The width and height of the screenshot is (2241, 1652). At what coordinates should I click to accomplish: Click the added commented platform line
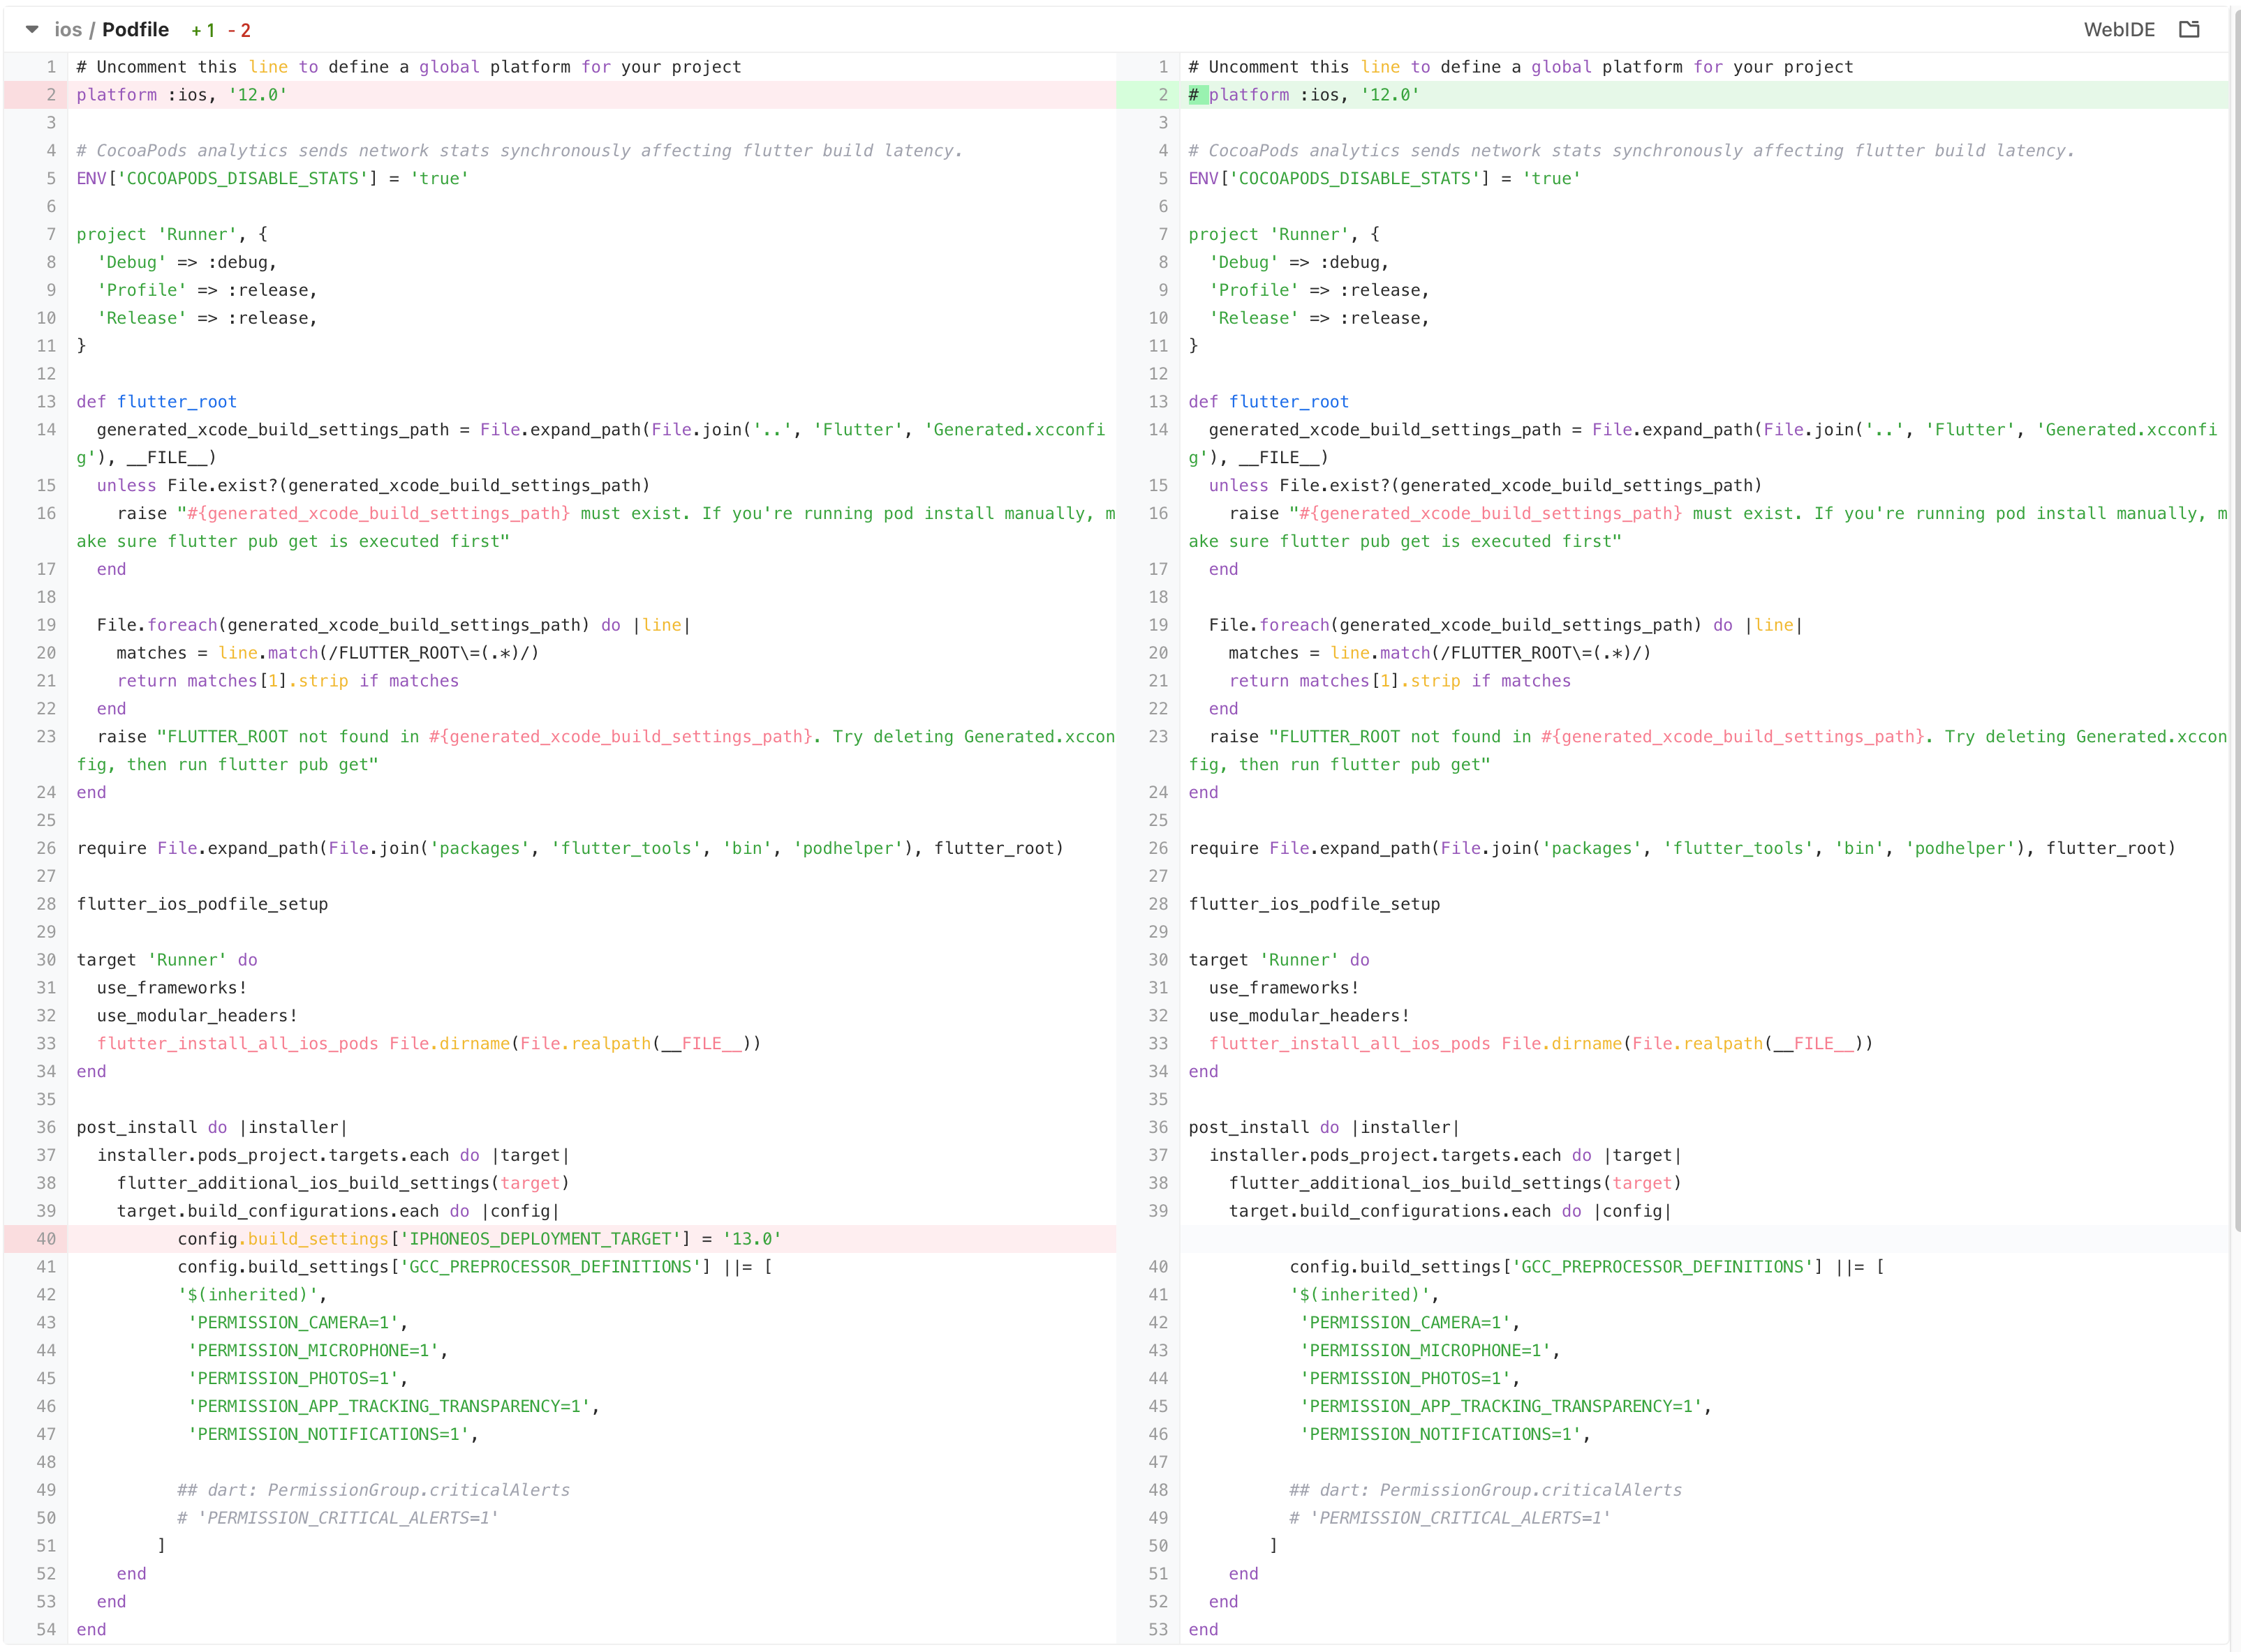(1301, 95)
